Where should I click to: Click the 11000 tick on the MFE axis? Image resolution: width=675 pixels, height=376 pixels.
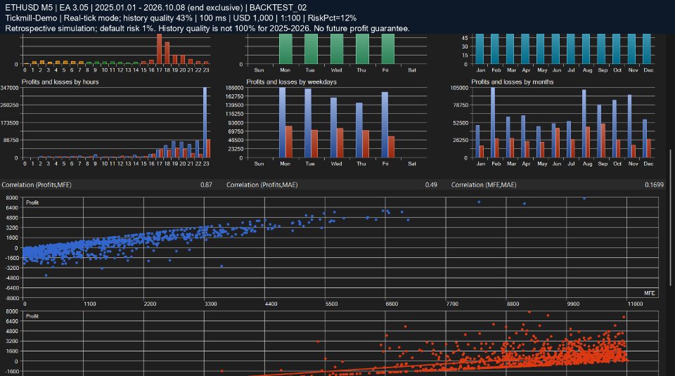coord(635,304)
